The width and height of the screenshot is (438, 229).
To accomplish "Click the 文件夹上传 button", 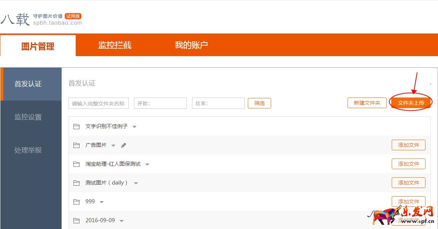I will click(x=411, y=103).
